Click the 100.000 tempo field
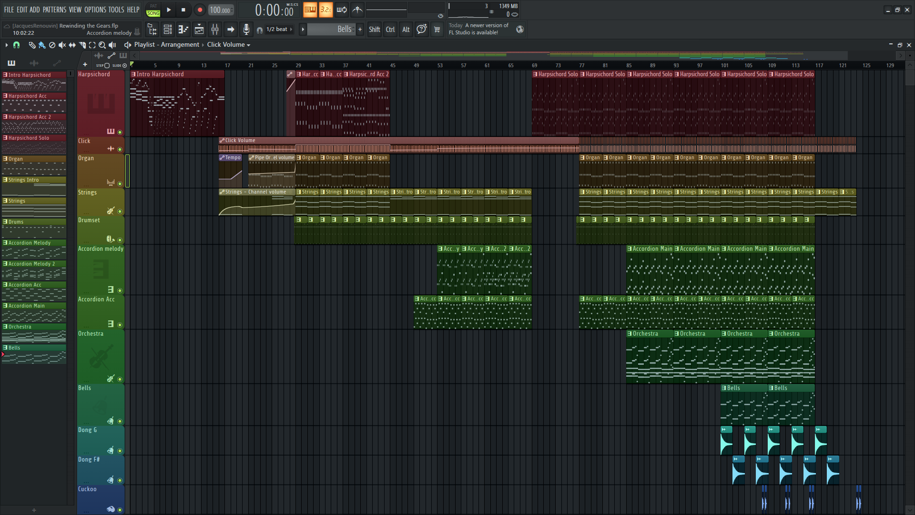The height and width of the screenshot is (515, 915). pyautogui.click(x=221, y=10)
